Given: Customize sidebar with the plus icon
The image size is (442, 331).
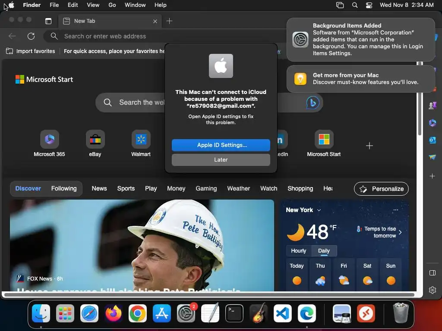Looking at the screenshot, I should (x=433, y=176).
